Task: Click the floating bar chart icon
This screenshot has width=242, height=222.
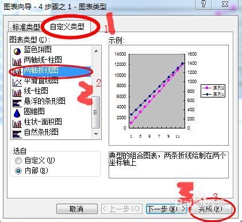Action: [x=17, y=103]
